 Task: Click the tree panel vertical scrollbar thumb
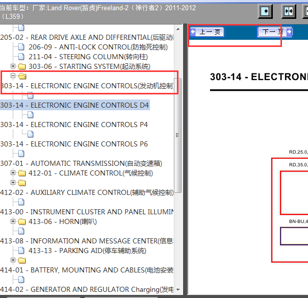[x=178, y=135]
